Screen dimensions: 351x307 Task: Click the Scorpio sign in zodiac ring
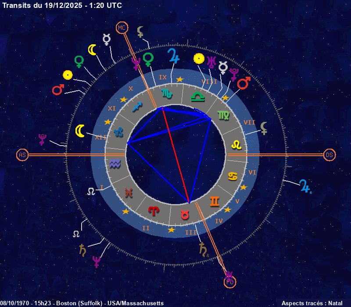tap(167, 93)
